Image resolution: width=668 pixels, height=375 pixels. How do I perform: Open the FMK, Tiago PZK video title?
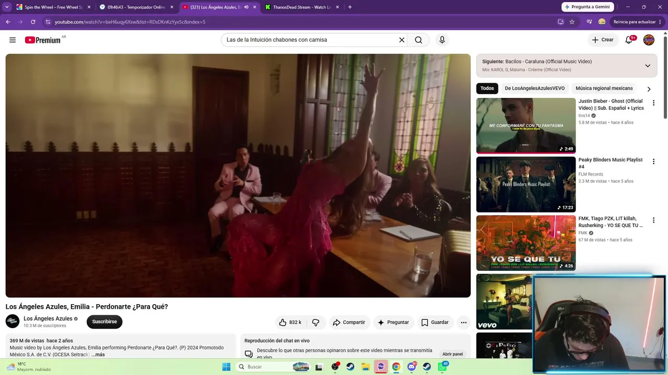(611, 222)
